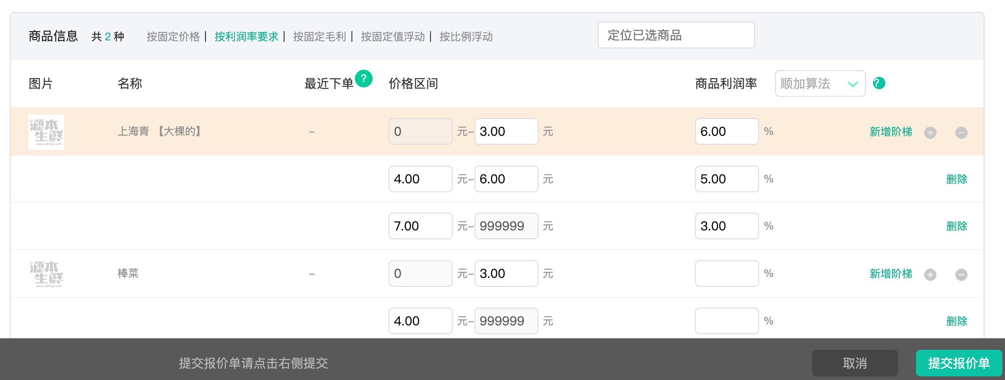Screen dimensions: 1005x380
Task: Click the 取消 button
Action: [x=854, y=363]
